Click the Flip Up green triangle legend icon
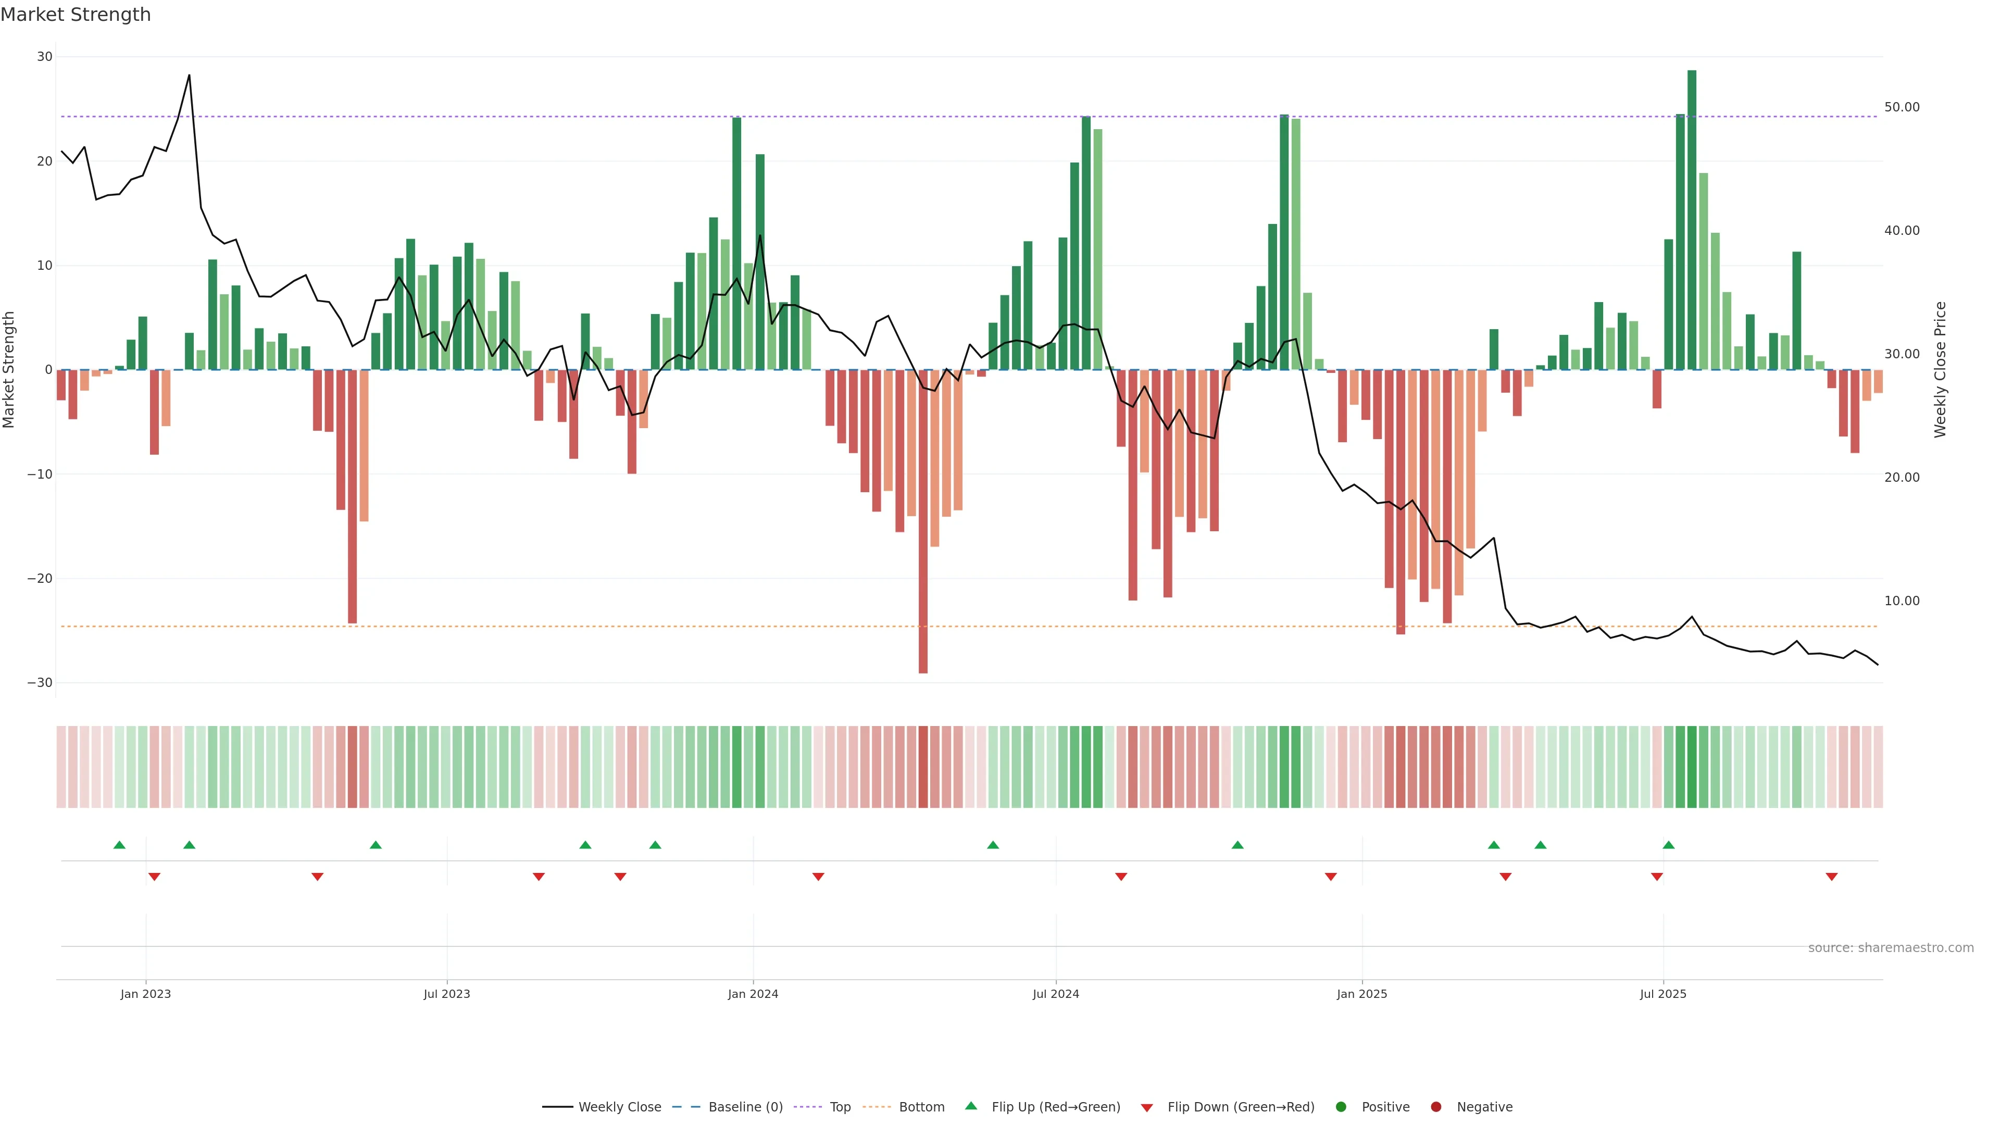The width and height of the screenshot is (2000, 1125). (x=970, y=1106)
